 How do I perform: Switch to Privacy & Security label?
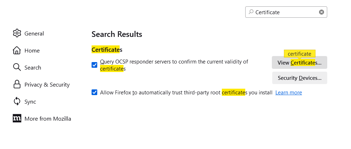(47, 84)
